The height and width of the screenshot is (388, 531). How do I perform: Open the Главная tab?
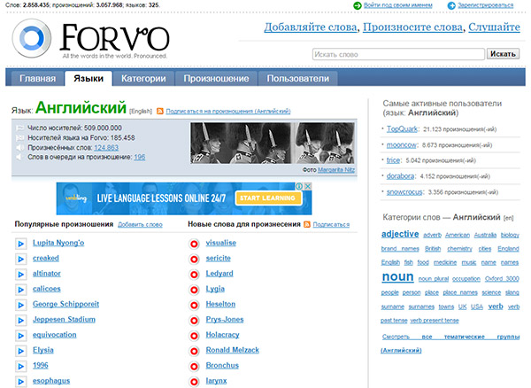click(37, 78)
